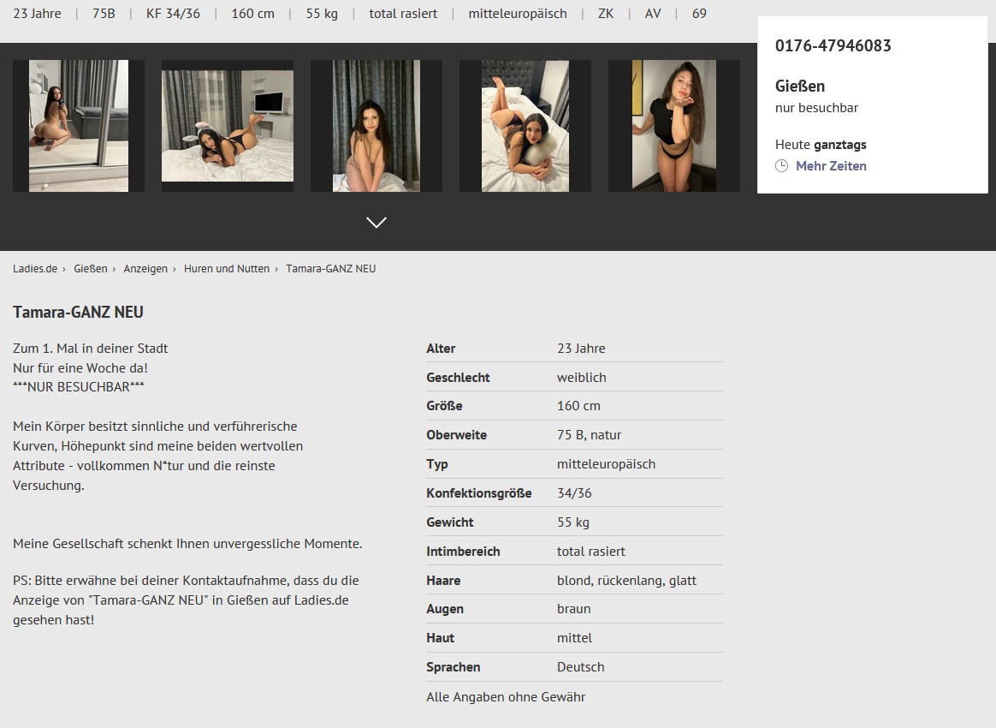Viewport: 996px width, 728px height.
Task: Open the thumbnail with the blurred face
Action: coord(525,126)
